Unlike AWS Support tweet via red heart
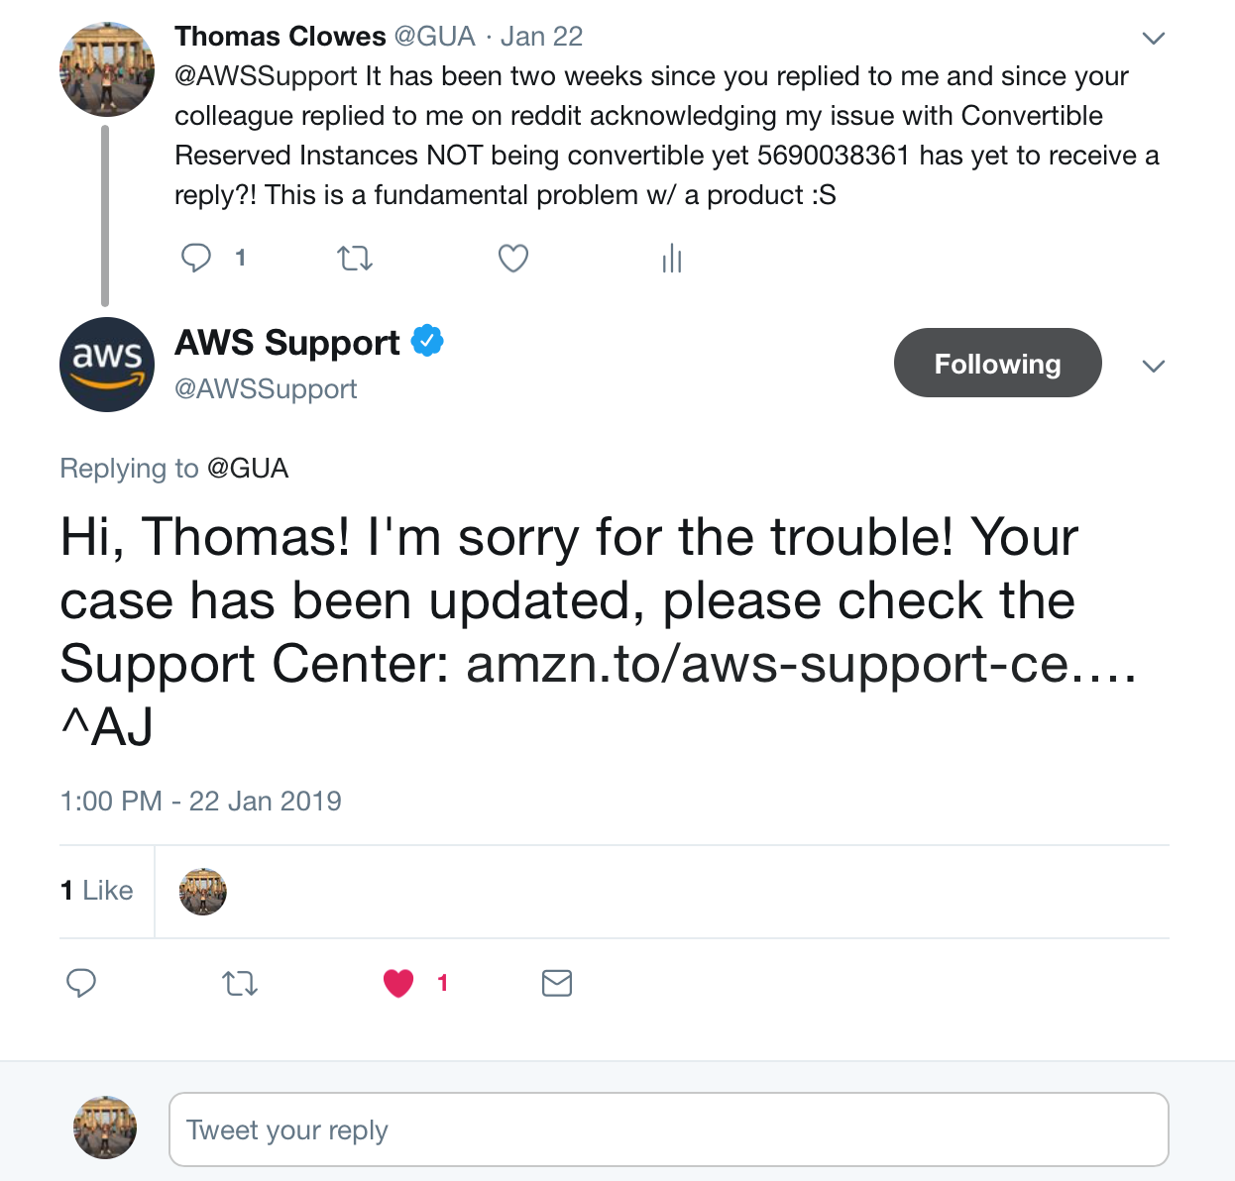The image size is (1235, 1181). pos(398,983)
